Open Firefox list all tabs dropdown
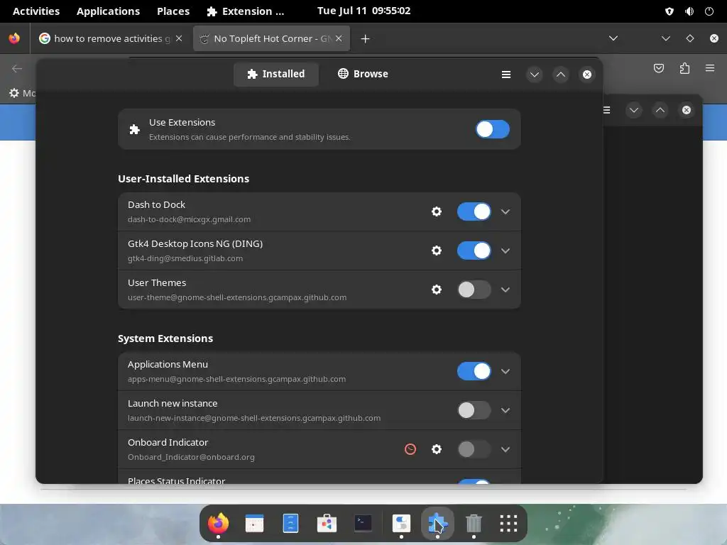 (x=613, y=38)
